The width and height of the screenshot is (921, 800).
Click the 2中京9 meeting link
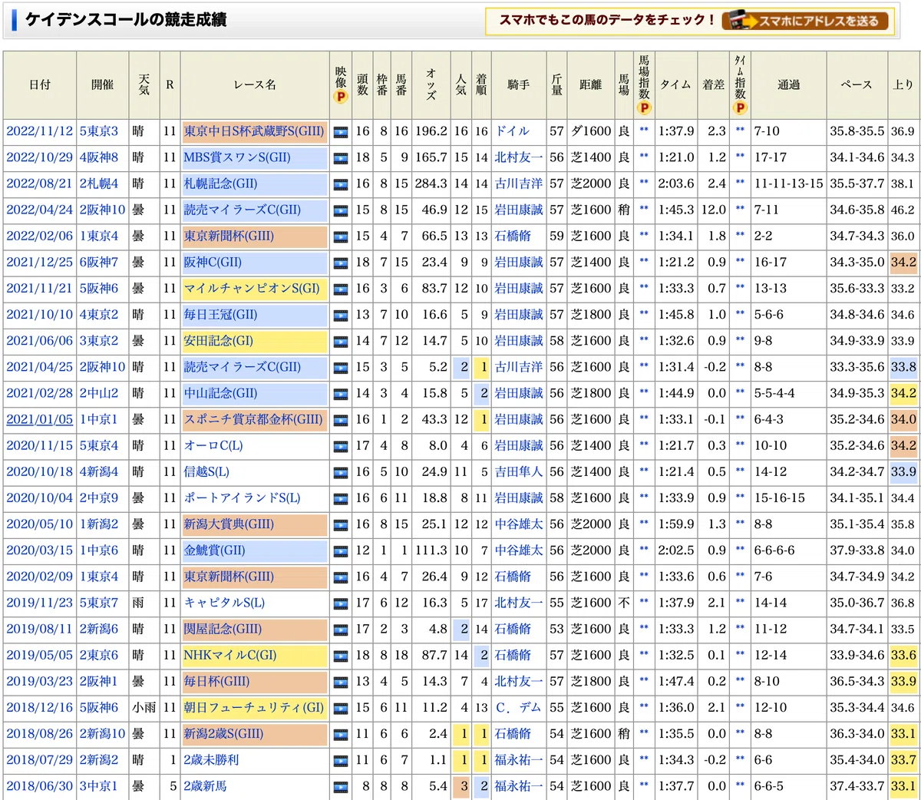point(99,498)
